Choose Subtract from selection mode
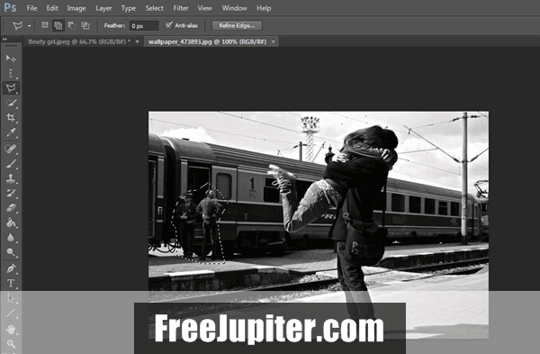The height and width of the screenshot is (354, 540). 72,25
